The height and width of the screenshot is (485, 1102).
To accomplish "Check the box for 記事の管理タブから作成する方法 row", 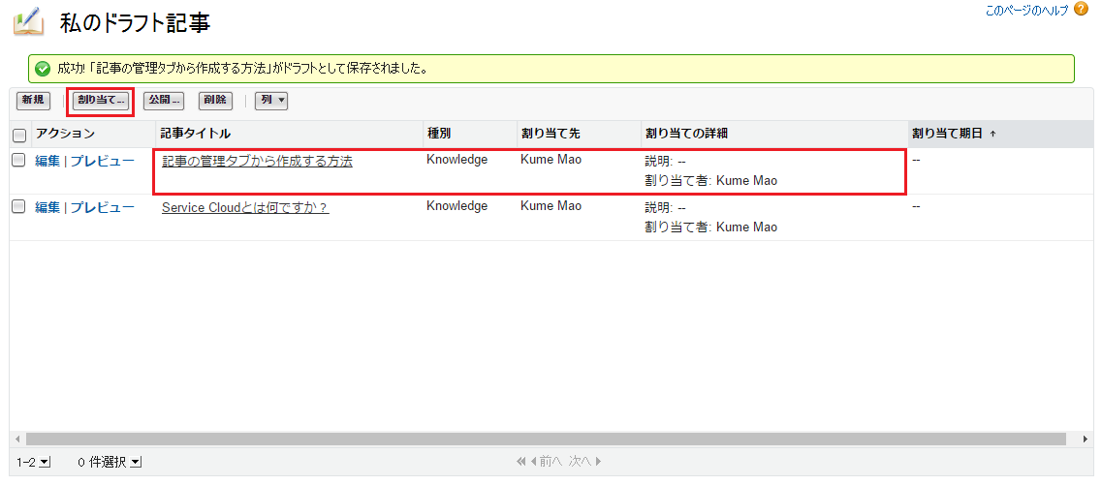I will pos(18,161).
